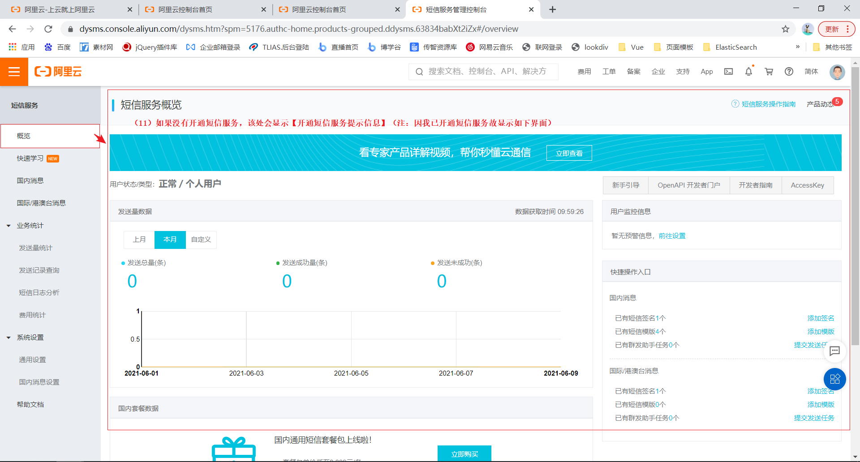Open the ElasticSearch bookmark folder

730,47
